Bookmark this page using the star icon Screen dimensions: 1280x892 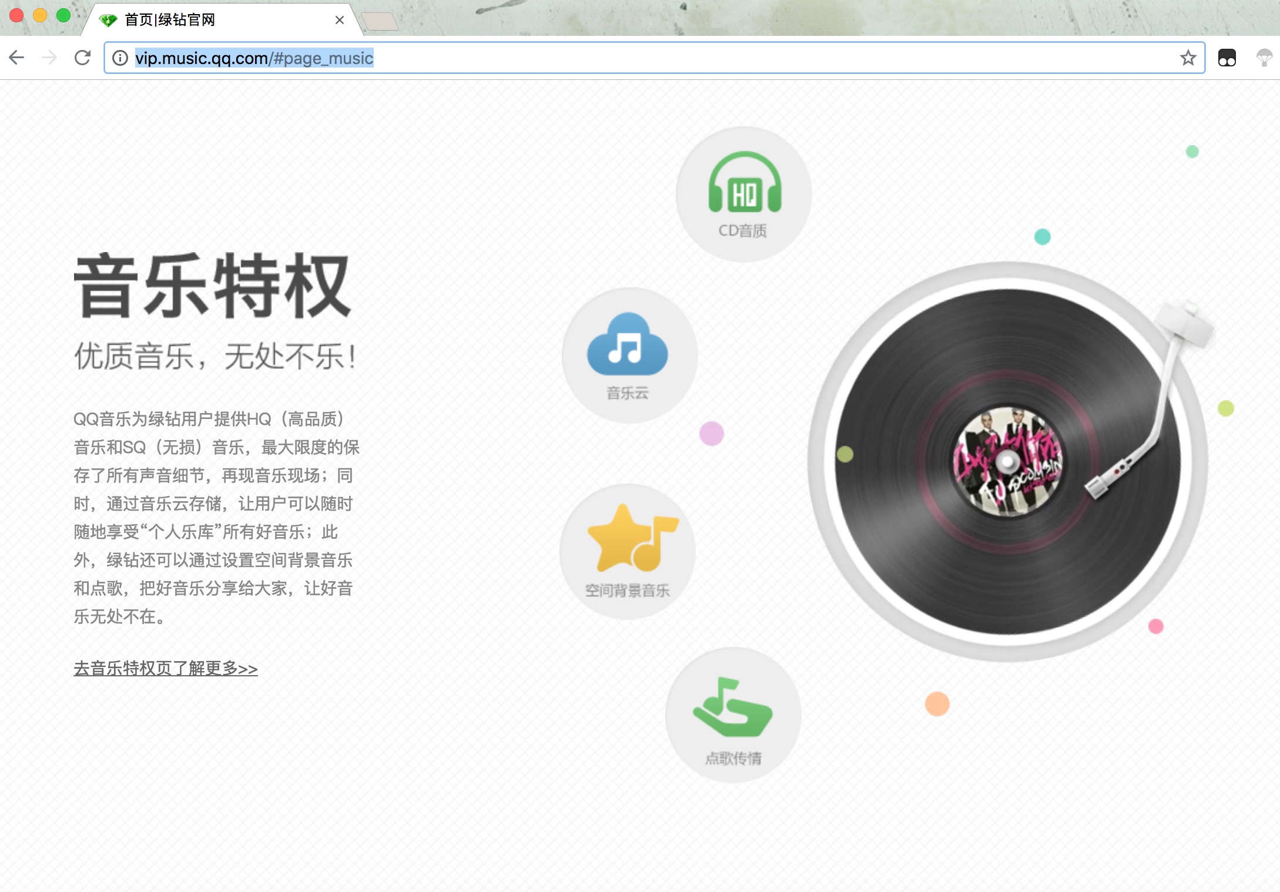pyautogui.click(x=1188, y=58)
